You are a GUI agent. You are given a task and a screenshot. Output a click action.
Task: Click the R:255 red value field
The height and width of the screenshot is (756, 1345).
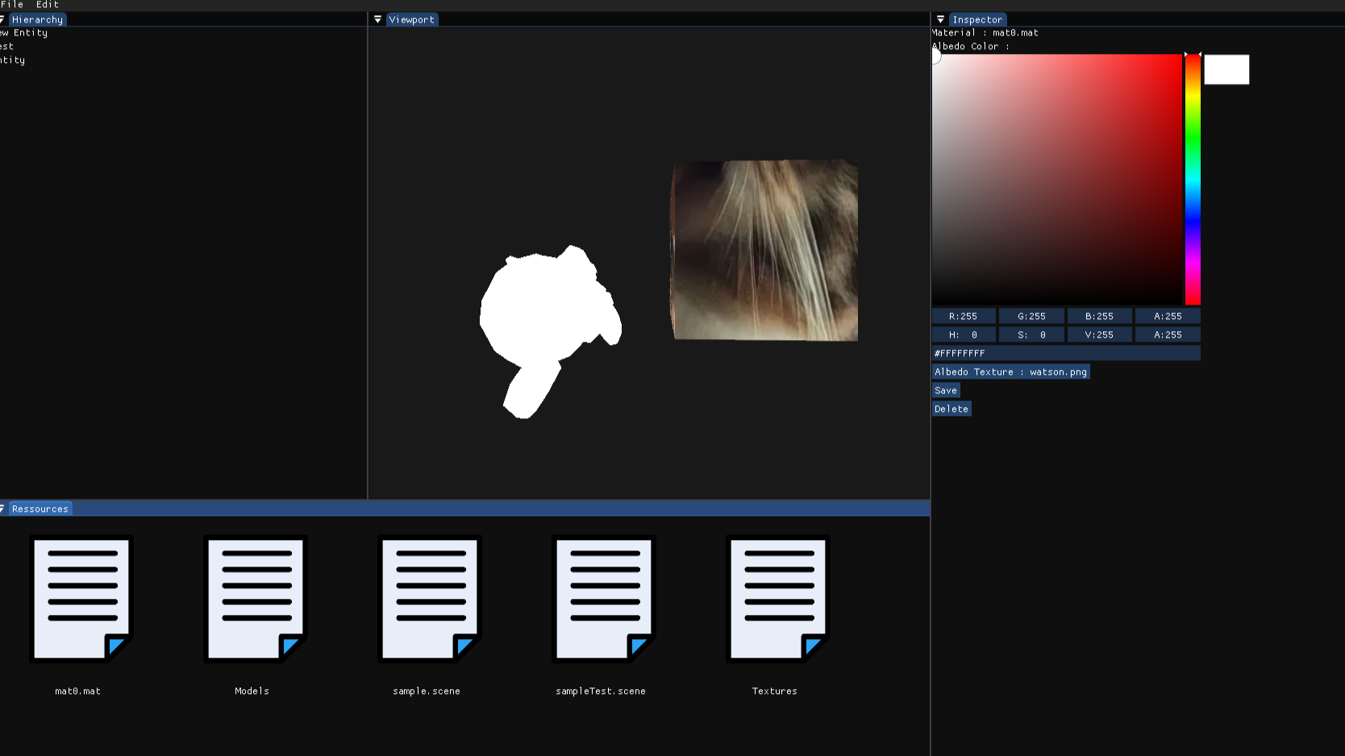click(x=964, y=317)
